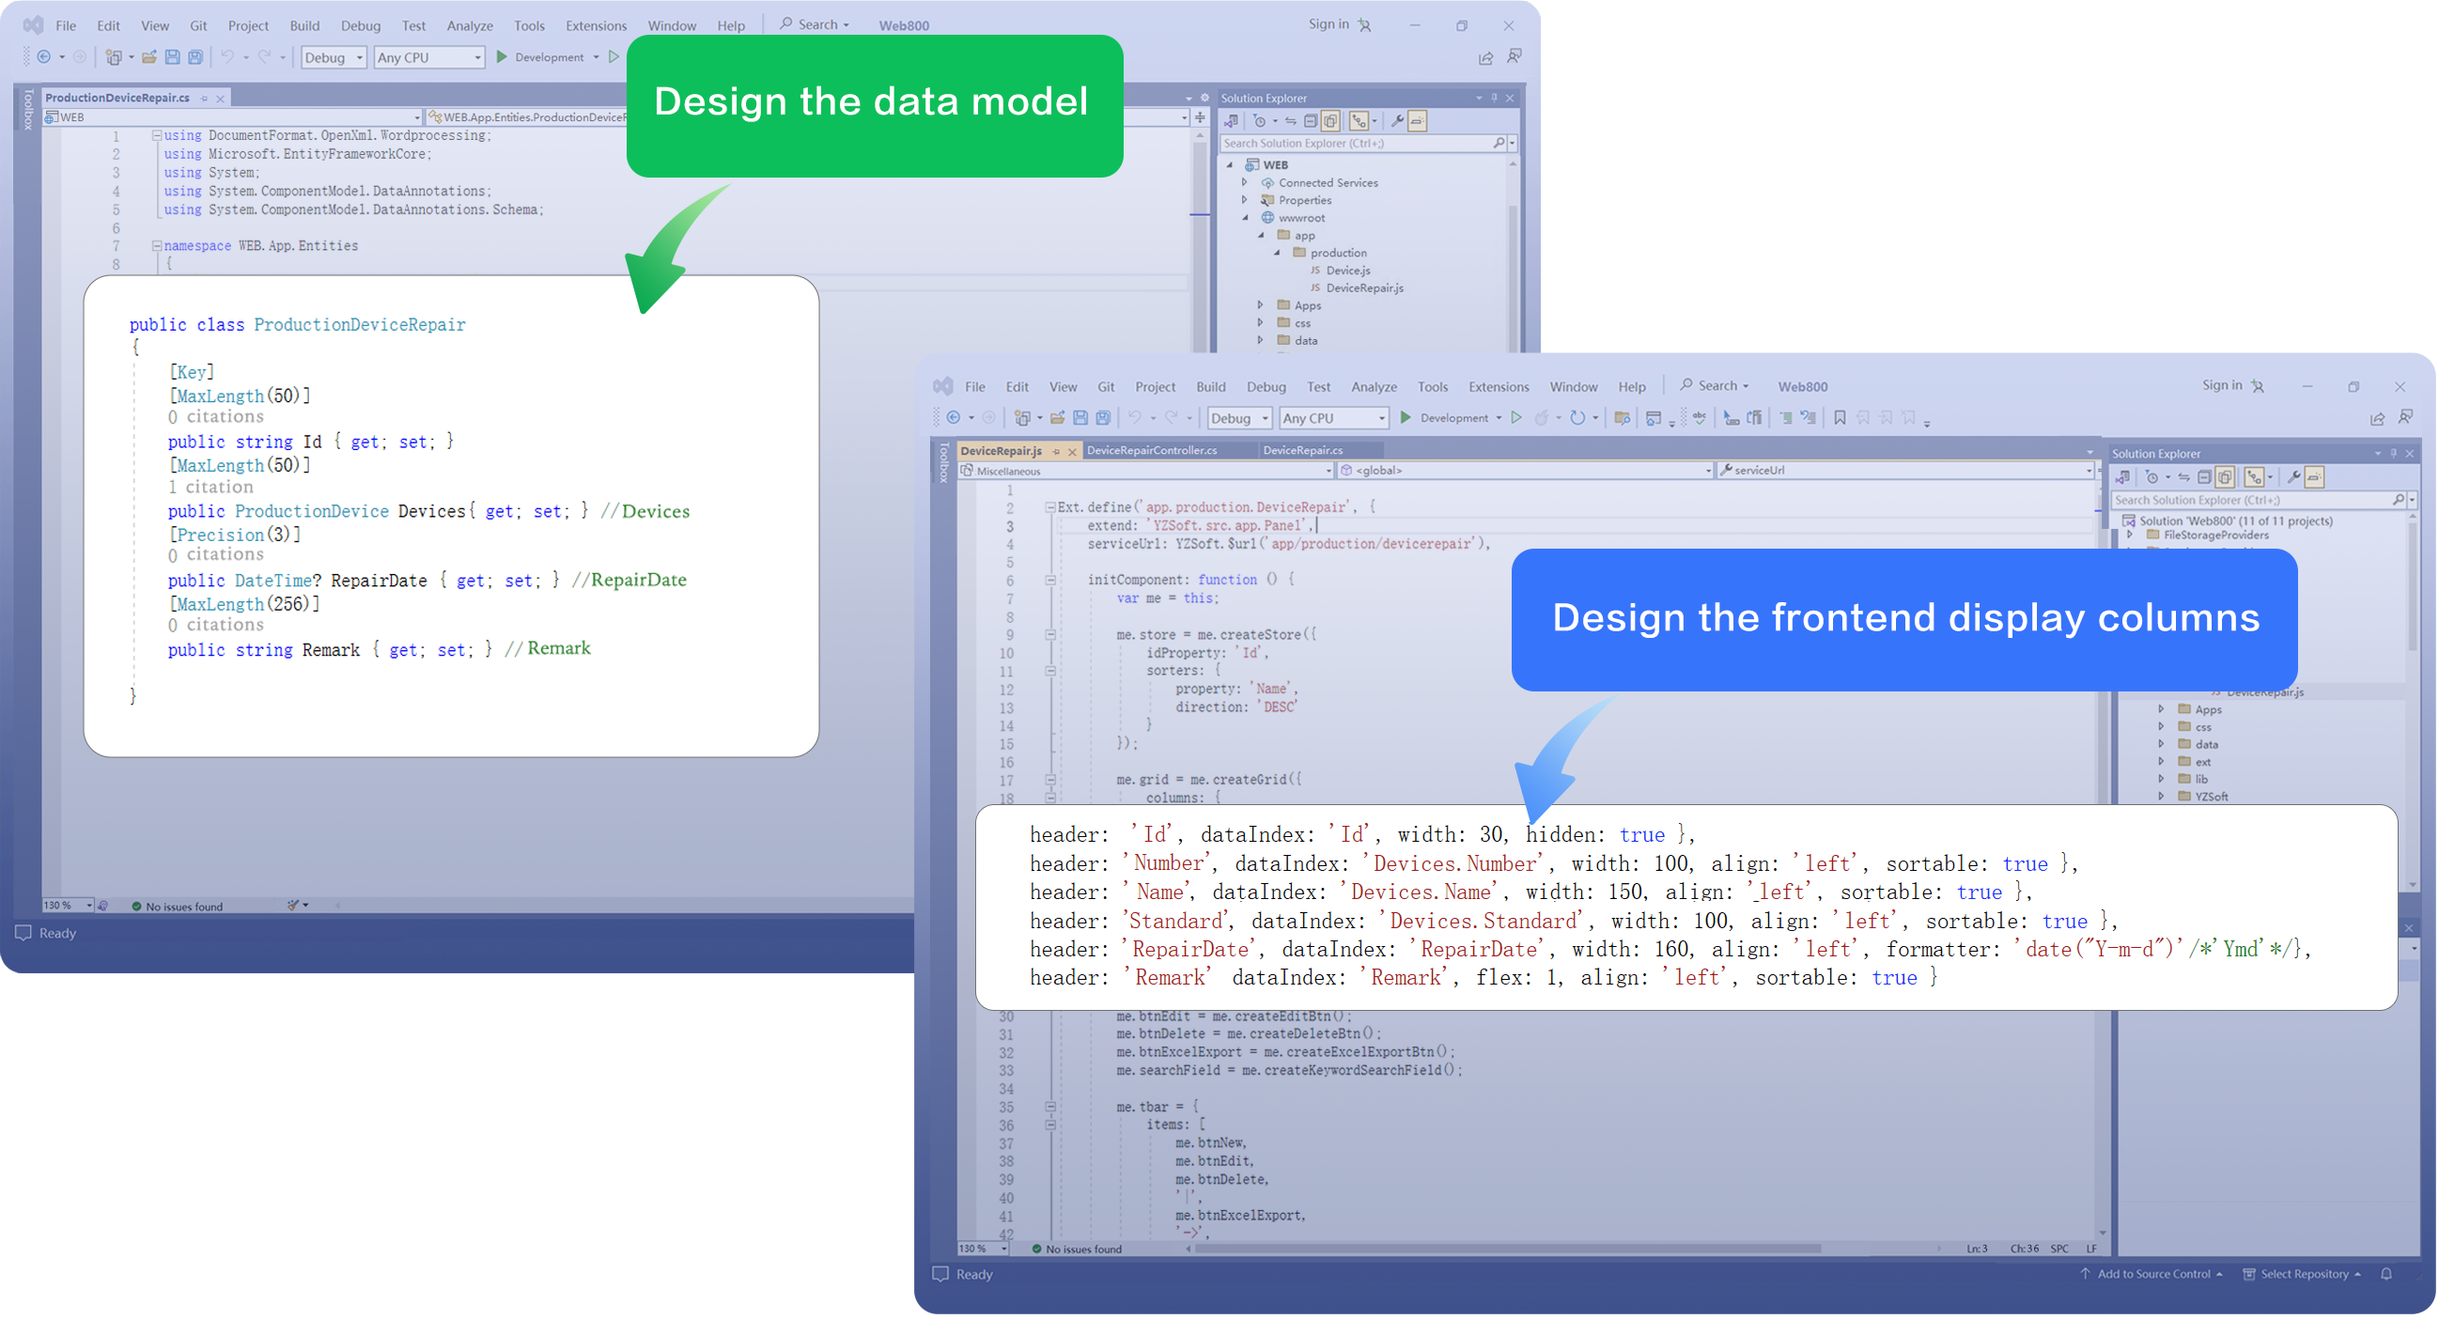Toggle Show All Files in back Solution Explorer
The width and height of the screenshot is (2439, 1319).
(1330, 121)
